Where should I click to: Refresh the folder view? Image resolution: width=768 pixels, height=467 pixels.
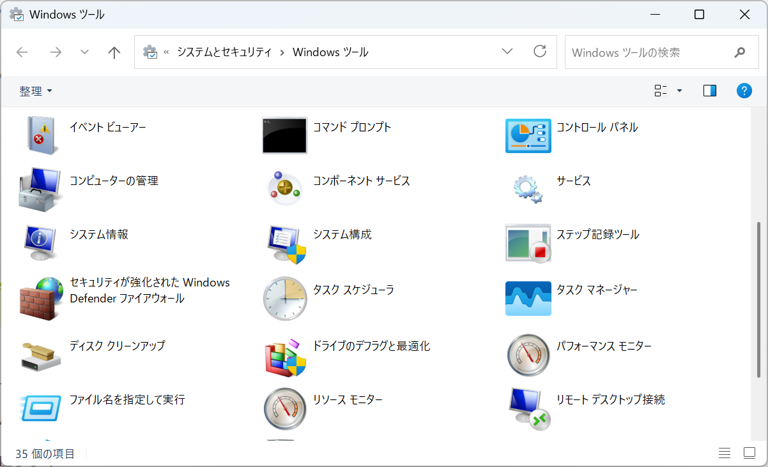[540, 51]
